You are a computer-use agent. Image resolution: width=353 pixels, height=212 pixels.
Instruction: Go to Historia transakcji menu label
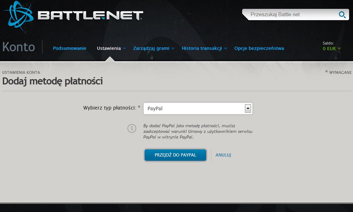pos(202,48)
